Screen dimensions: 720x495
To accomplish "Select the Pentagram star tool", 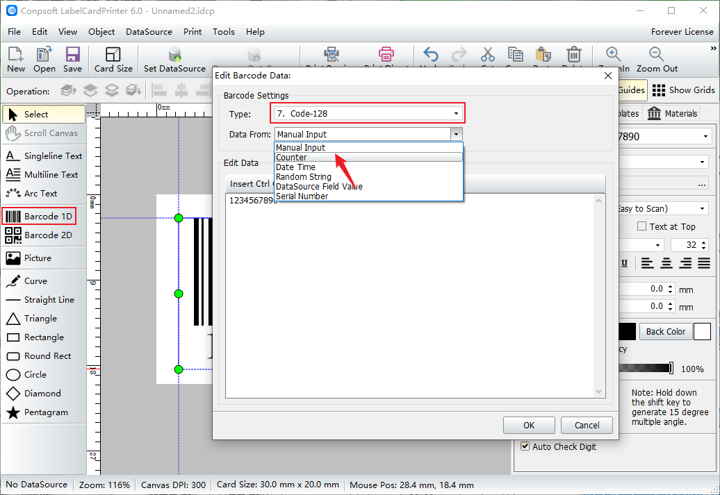I will point(44,412).
